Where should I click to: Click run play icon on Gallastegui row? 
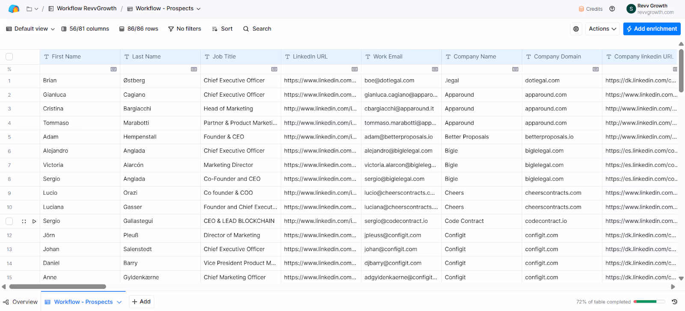(x=34, y=221)
